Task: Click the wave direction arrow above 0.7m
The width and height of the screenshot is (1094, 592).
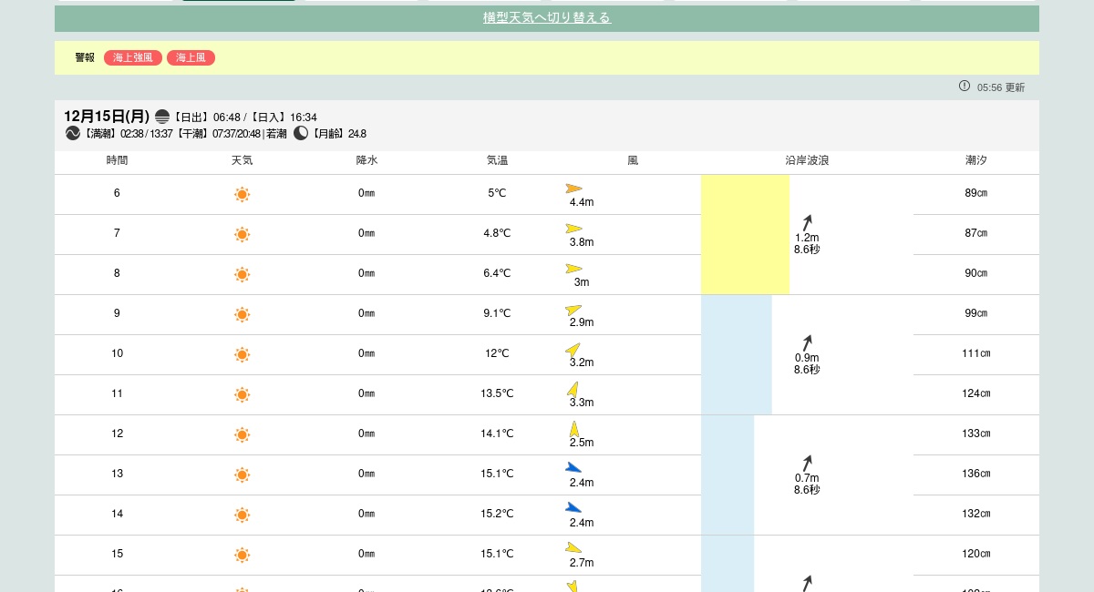Action: click(807, 463)
